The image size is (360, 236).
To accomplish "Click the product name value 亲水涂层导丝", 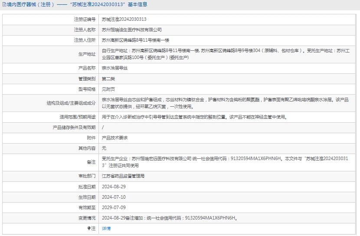I will [115, 68].
